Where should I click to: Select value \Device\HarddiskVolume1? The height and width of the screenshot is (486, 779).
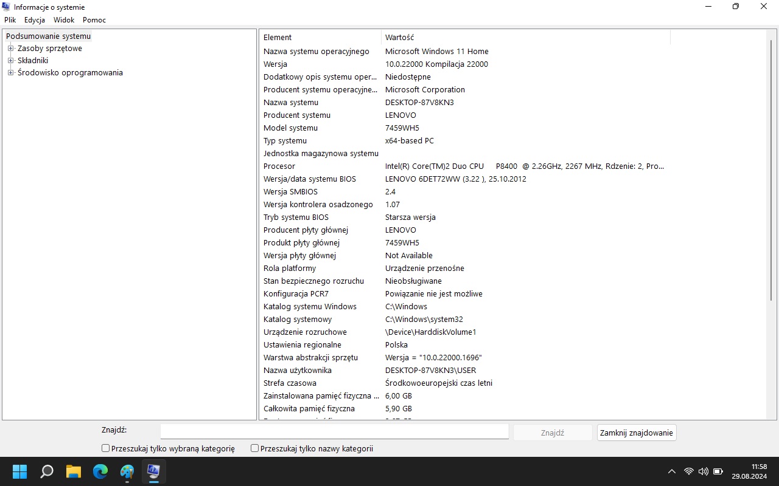pyautogui.click(x=430, y=332)
